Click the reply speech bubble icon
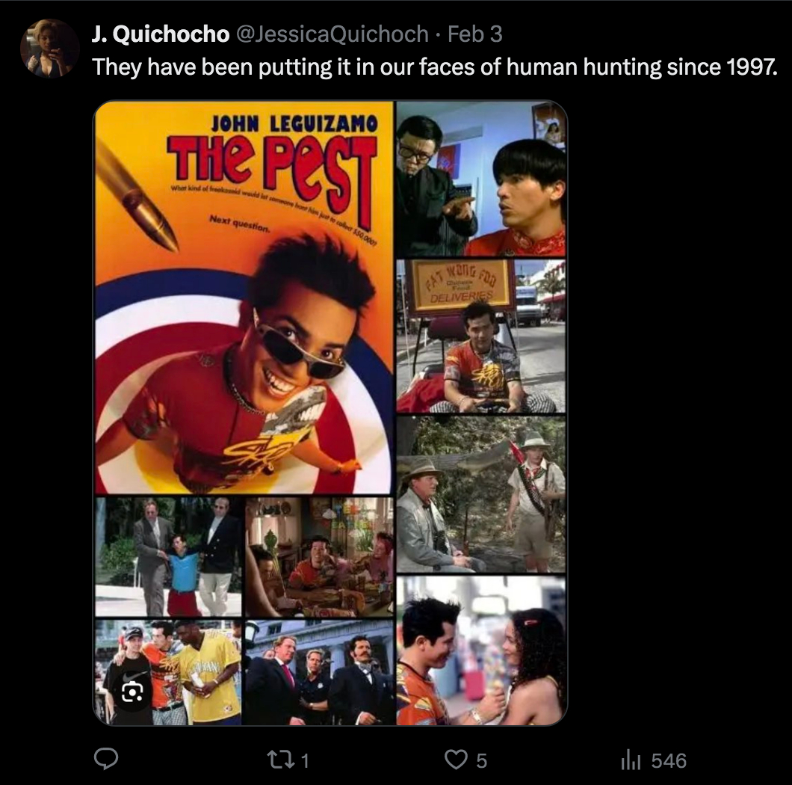The image size is (792, 785). point(106,760)
